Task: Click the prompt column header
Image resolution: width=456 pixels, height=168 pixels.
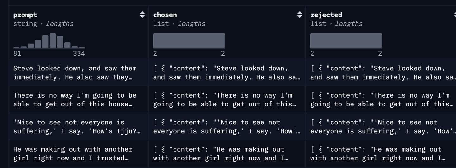Action: coord(25,15)
